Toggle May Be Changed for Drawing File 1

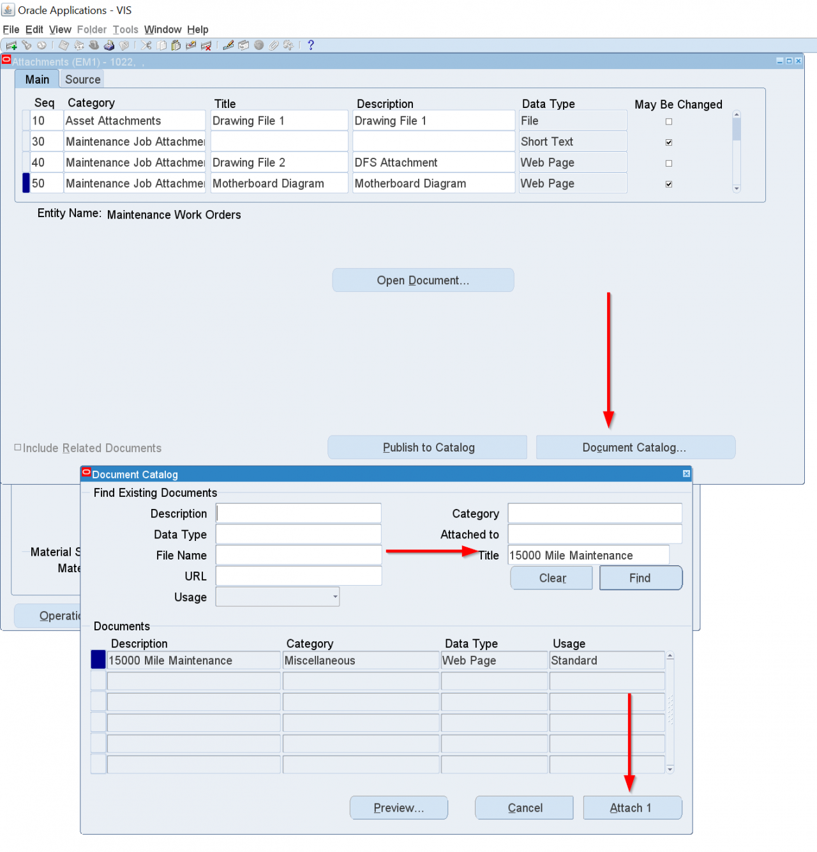668,121
